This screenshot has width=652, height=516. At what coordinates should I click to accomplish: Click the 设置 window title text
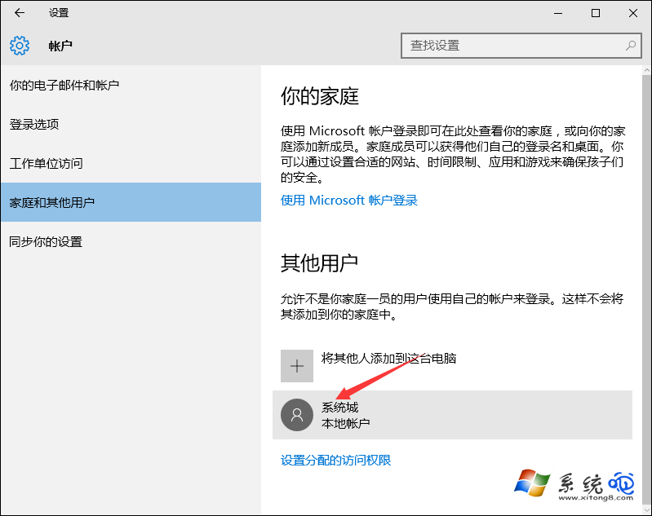click(59, 13)
